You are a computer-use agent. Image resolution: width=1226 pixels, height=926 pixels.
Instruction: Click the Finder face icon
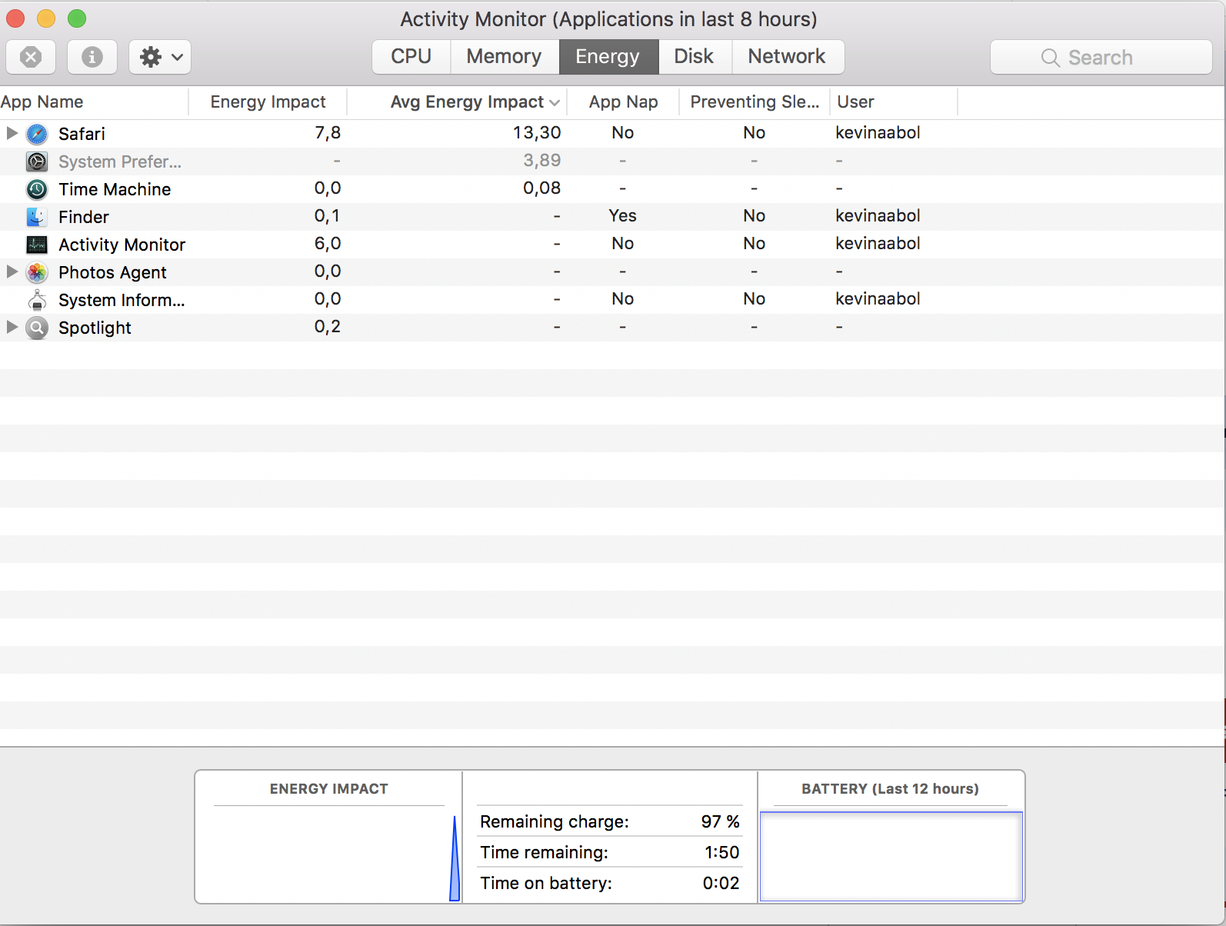click(x=37, y=217)
